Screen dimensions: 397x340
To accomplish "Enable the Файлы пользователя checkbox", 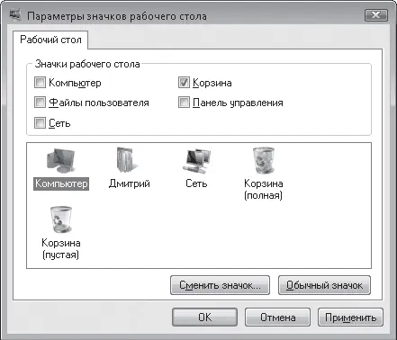I will [40, 103].
